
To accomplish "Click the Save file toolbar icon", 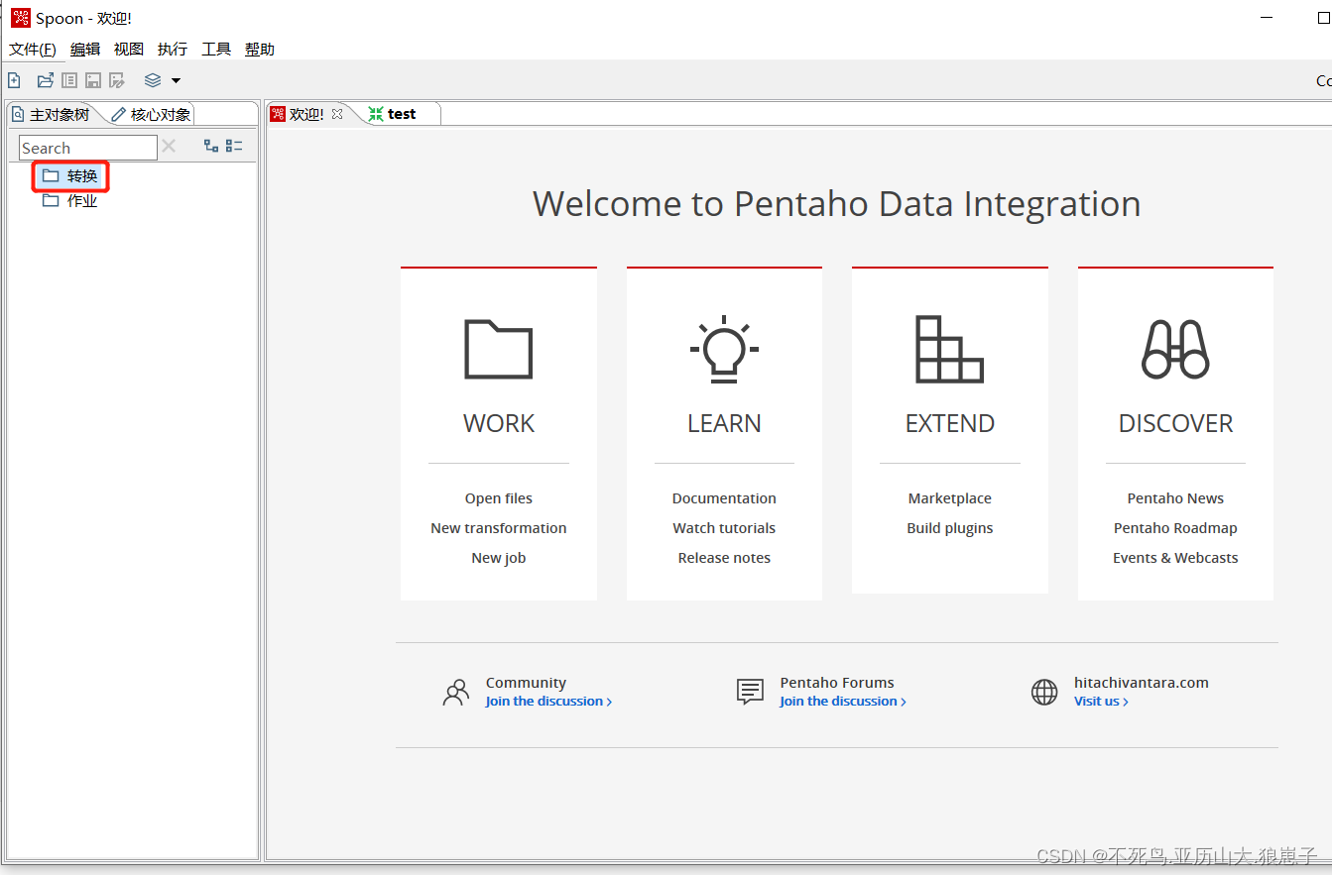I will click(x=93, y=80).
